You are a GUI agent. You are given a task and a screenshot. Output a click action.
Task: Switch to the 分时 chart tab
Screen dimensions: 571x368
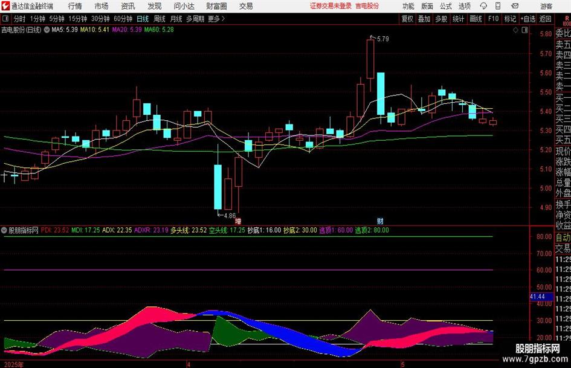[x=20, y=19]
